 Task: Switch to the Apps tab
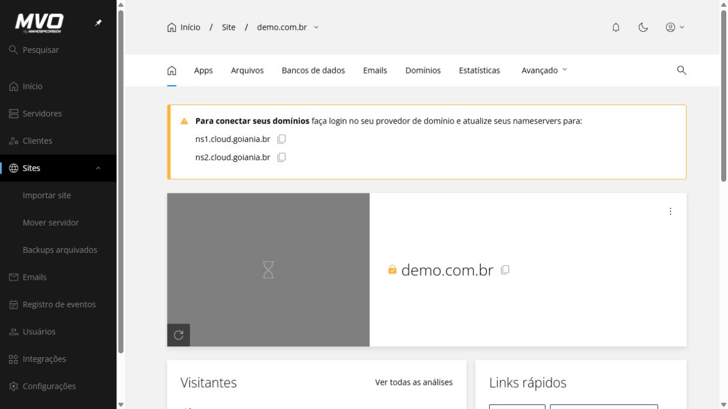(x=203, y=70)
